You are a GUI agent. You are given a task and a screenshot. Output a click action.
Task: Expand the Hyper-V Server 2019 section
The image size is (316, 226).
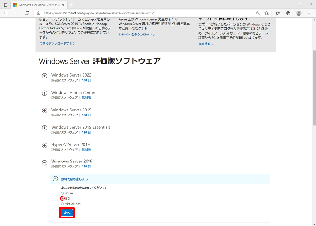(44, 145)
